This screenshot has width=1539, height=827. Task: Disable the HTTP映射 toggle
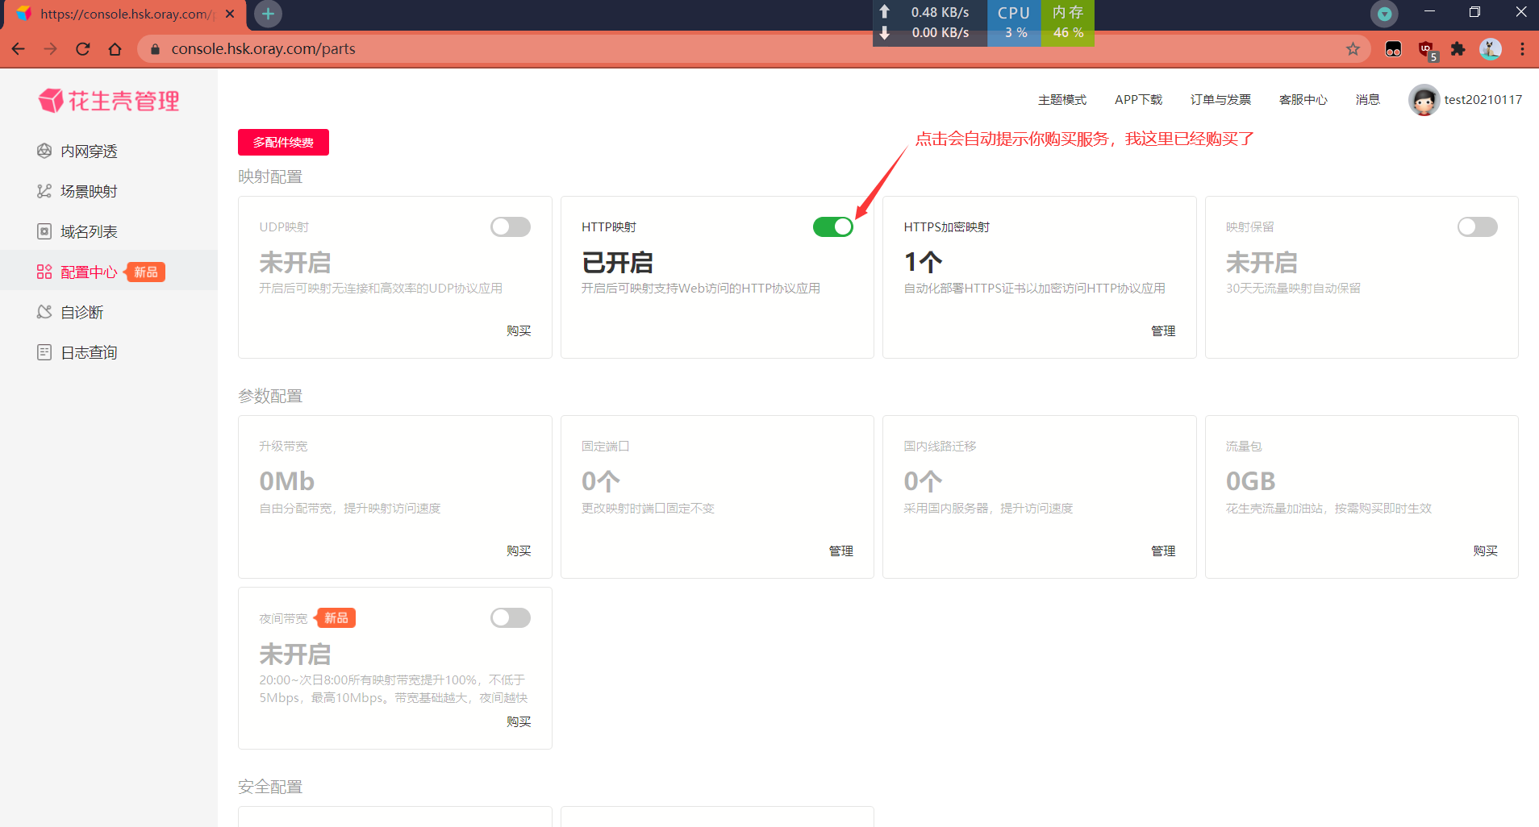pyautogui.click(x=833, y=227)
